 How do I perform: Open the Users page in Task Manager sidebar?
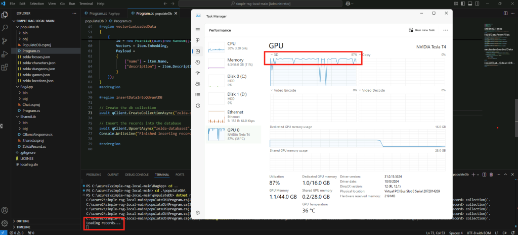(198, 84)
